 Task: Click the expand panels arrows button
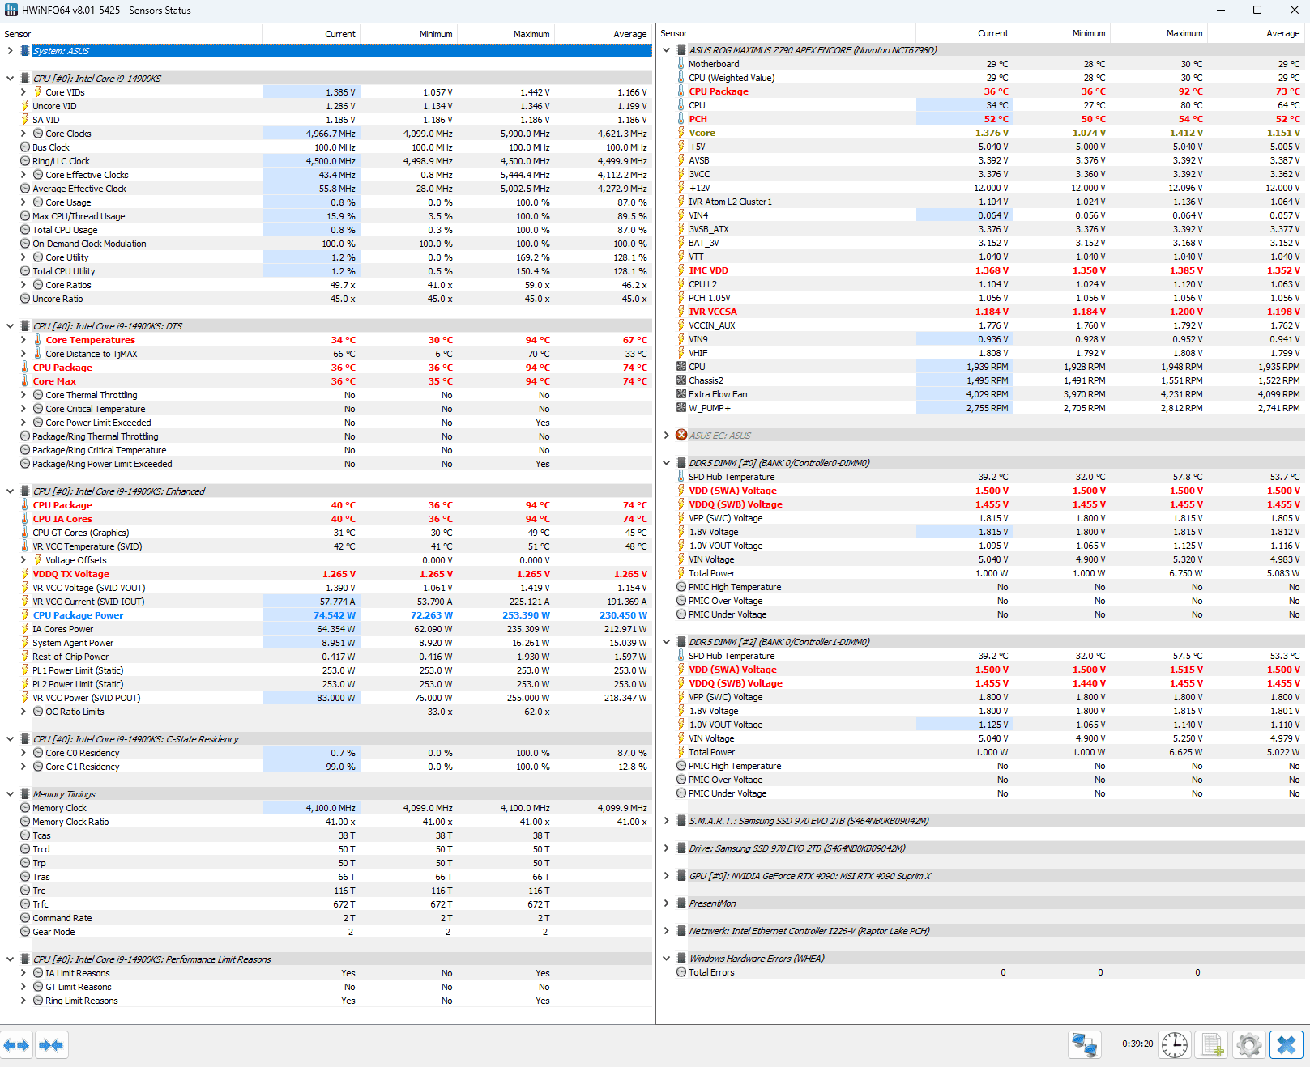pos(16,1045)
